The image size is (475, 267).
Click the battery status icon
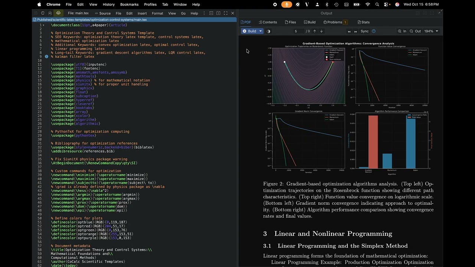pyautogui.click(x=357, y=4)
